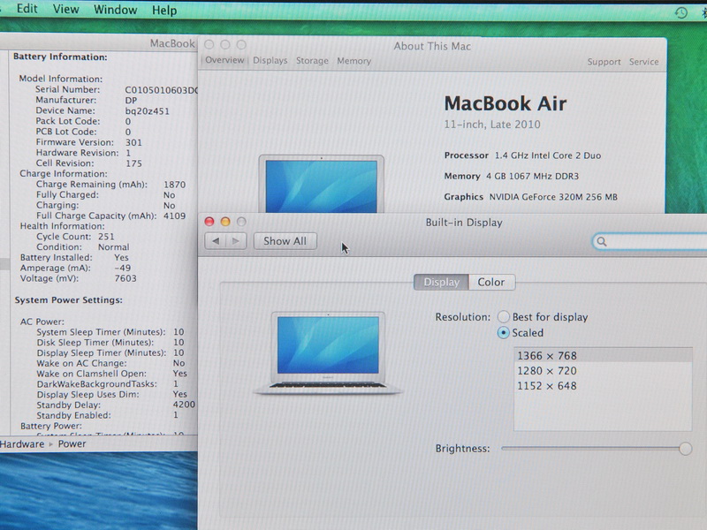This screenshot has height=530, width=707.
Task: Open the Edit menu
Action: 27,9
